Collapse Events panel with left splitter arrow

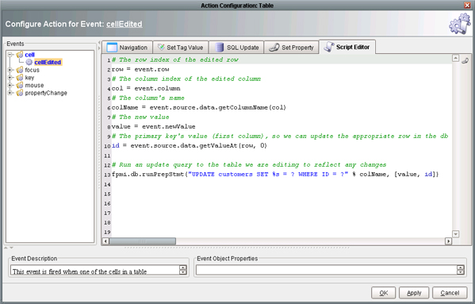[x=99, y=43]
